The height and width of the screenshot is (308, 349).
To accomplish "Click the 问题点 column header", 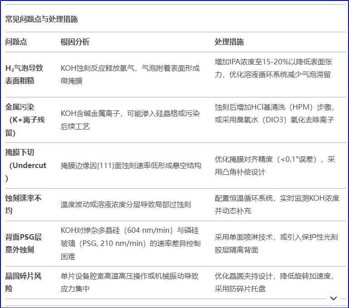I will (x=16, y=42).
